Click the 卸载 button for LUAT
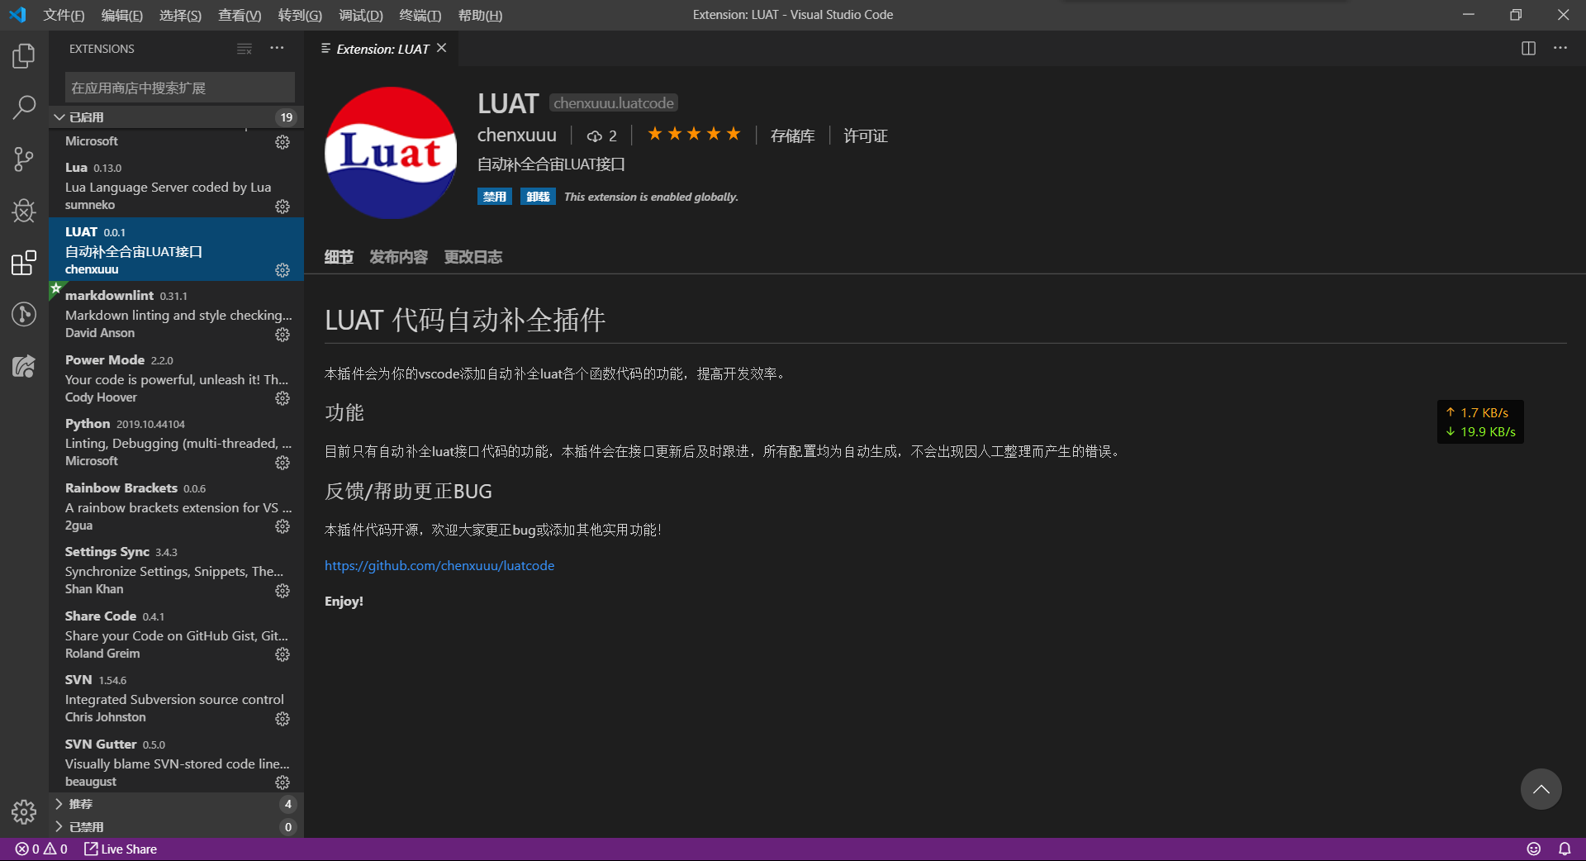This screenshot has height=861, width=1586. pos(538,197)
